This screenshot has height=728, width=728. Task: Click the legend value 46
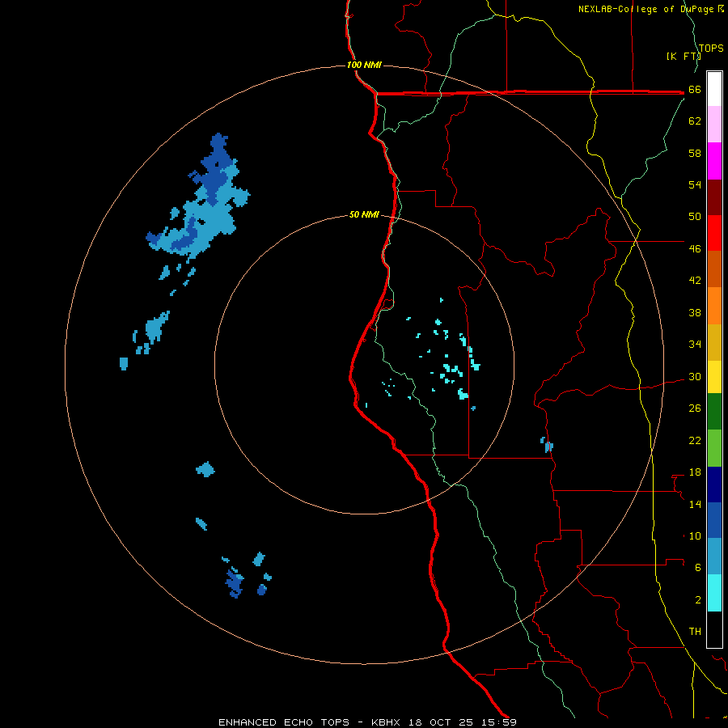coord(695,248)
